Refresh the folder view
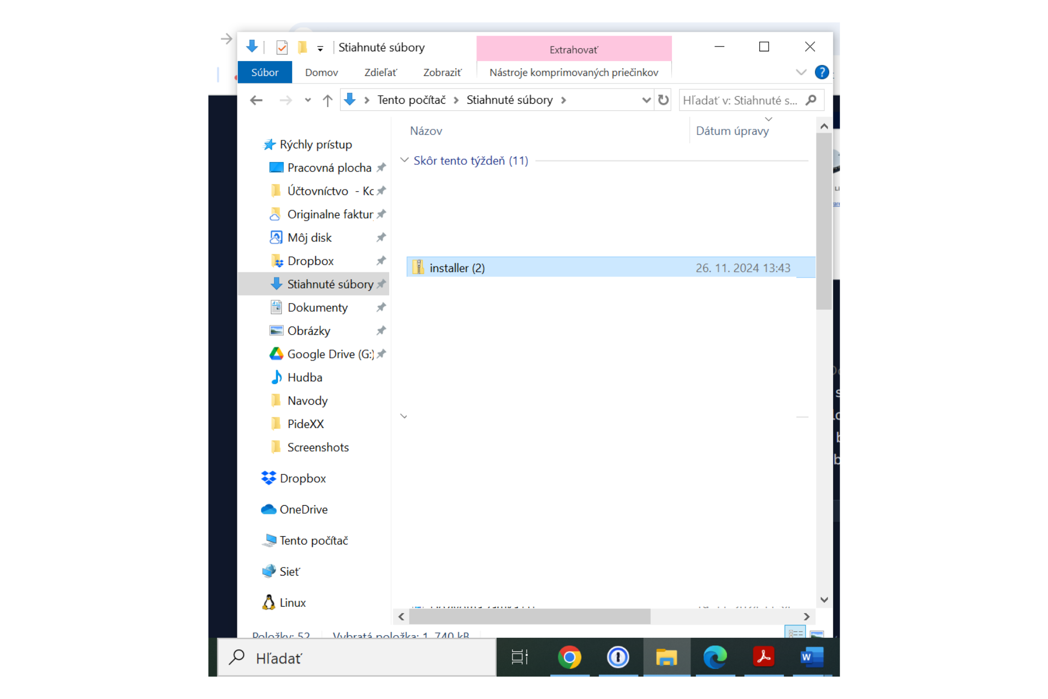The height and width of the screenshot is (699, 1048). tap(663, 100)
